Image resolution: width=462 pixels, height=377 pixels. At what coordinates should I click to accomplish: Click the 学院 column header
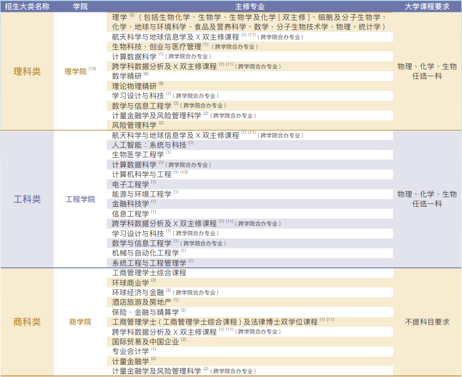coord(80,6)
